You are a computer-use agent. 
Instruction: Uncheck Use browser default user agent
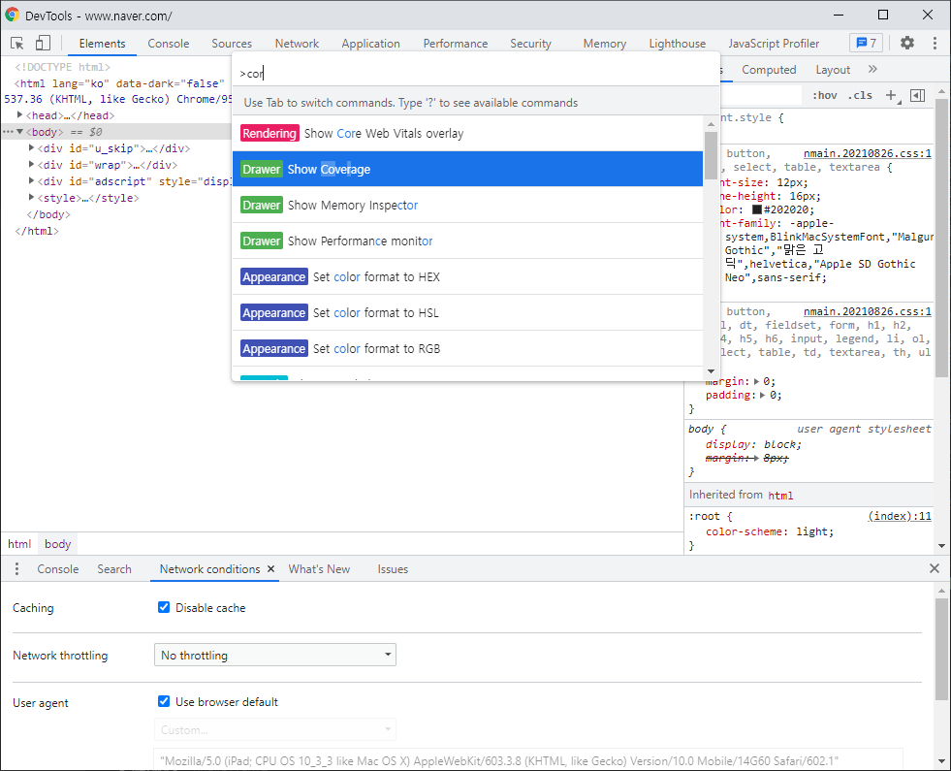point(164,701)
